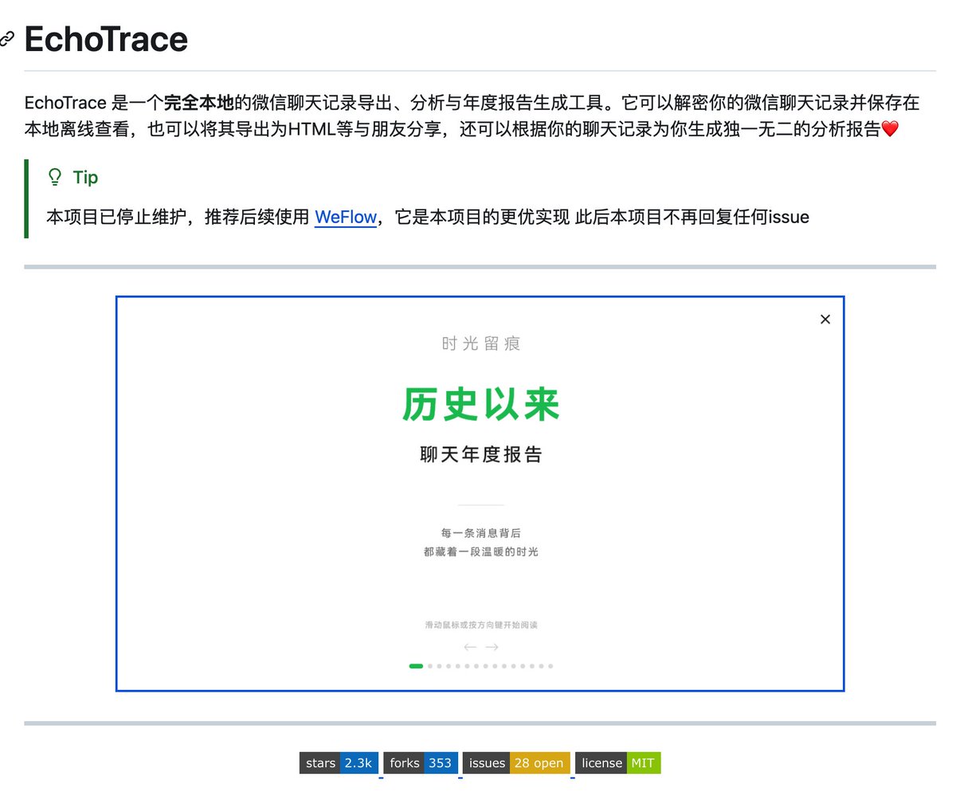Click the right arrow to advance the slideshow
The width and height of the screenshot is (956, 792).
pos(492,647)
